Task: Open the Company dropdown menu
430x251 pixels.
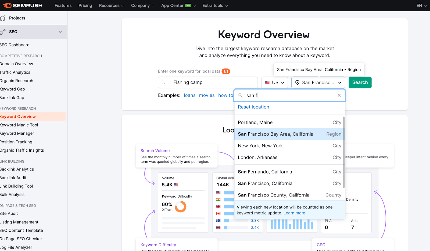Action: pyautogui.click(x=143, y=5)
